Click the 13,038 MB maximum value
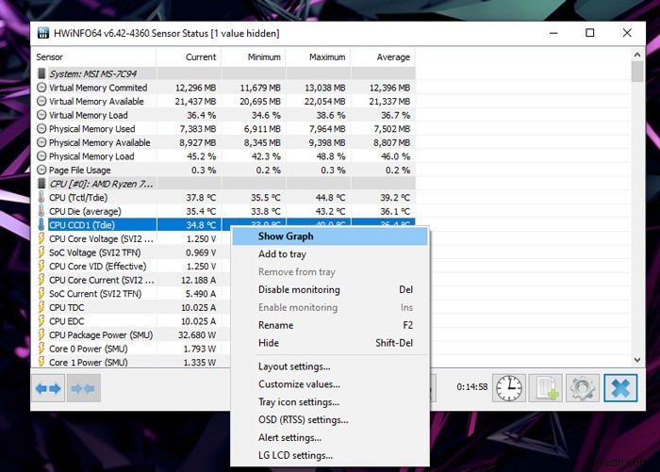This screenshot has height=472, width=660. [325, 88]
